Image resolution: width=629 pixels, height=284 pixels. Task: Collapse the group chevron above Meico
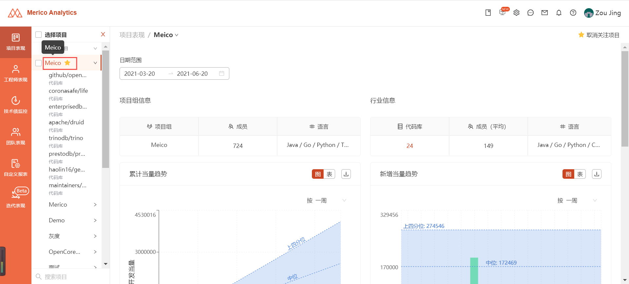95,48
